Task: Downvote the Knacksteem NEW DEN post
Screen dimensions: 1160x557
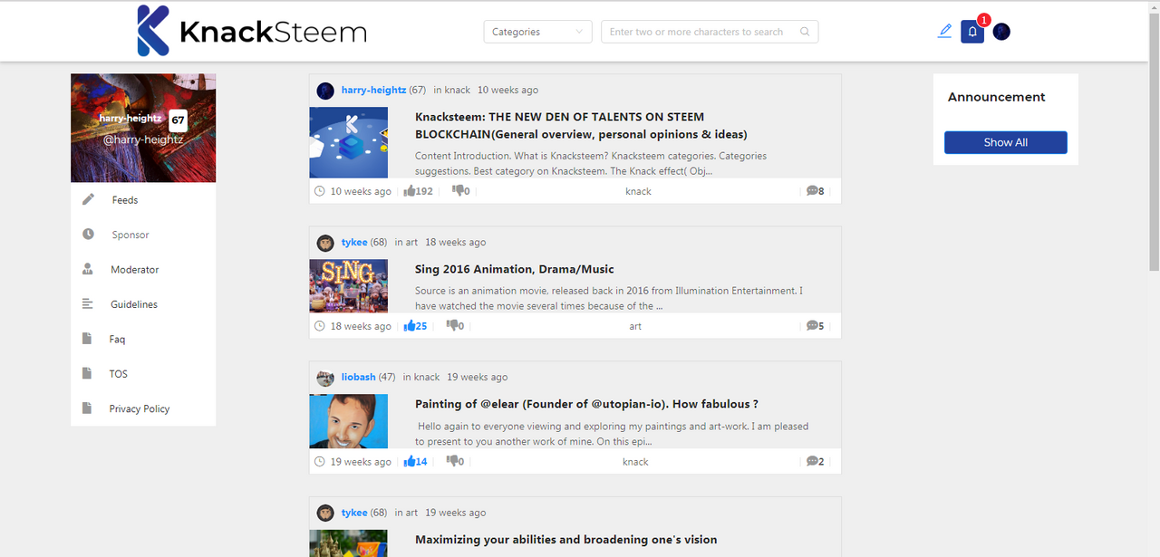Action: 459,191
